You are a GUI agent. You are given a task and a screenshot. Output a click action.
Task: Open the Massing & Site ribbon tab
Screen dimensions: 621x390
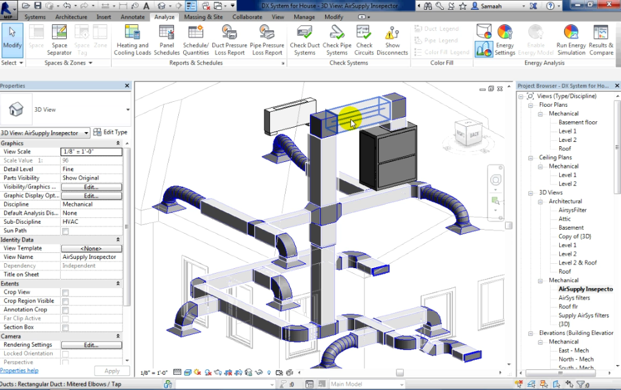203,17
